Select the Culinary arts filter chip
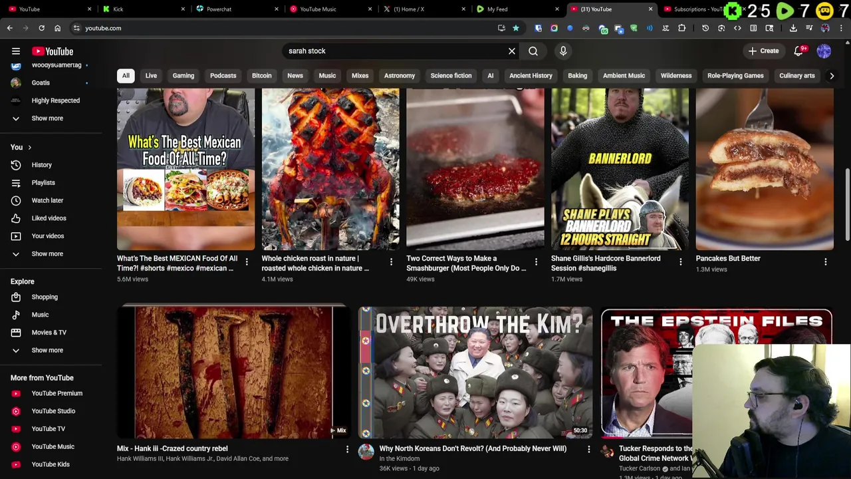851x479 pixels. [x=796, y=76]
